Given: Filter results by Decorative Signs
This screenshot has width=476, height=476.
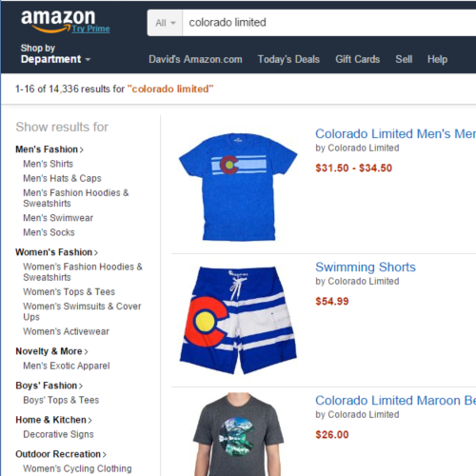Looking at the screenshot, I should [58, 434].
